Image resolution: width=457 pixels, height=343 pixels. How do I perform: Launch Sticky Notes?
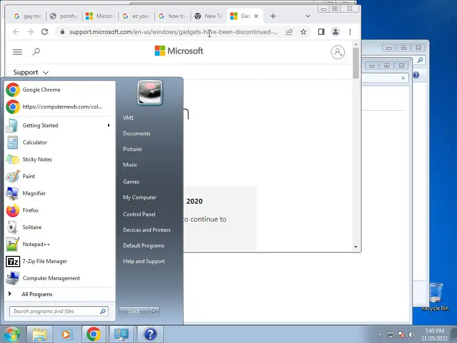[60, 159]
